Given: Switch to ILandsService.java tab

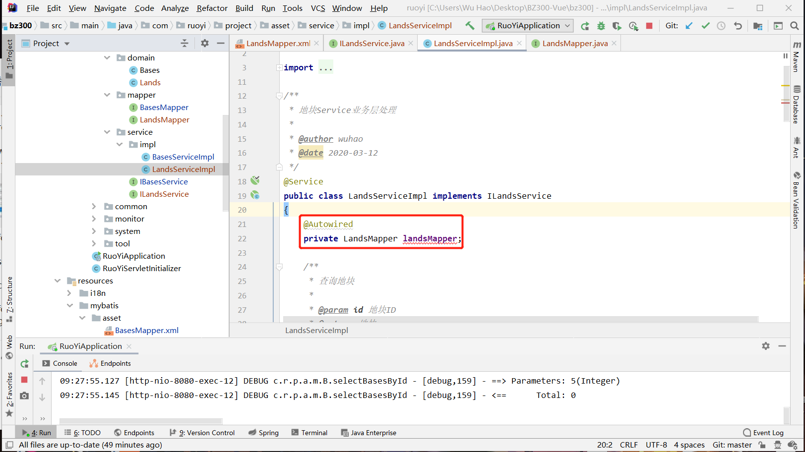Looking at the screenshot, I should point(371,44).
